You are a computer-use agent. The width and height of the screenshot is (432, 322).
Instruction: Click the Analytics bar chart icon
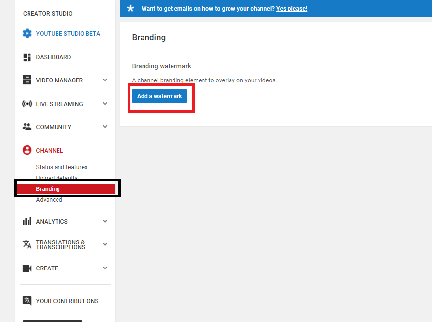tap(27, 221)
